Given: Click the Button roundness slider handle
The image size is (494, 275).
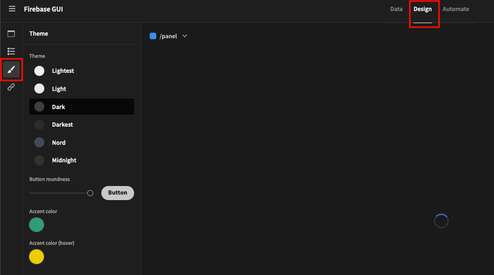Looking at the screenshot, I should coord(90,193).
